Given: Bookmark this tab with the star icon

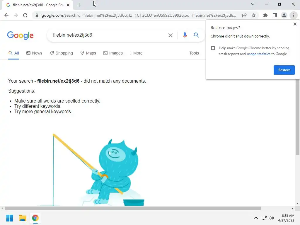Looking at the screenshot, I should [x=254, y=15].
